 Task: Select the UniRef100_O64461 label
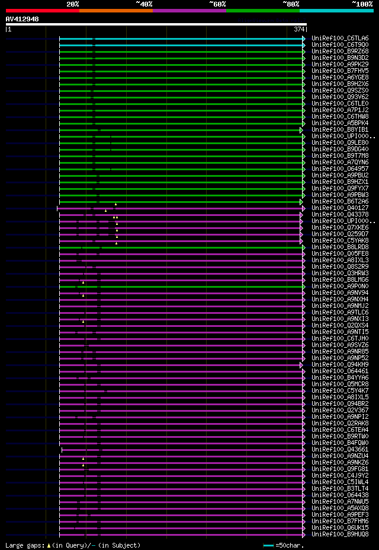pos(340,371)
